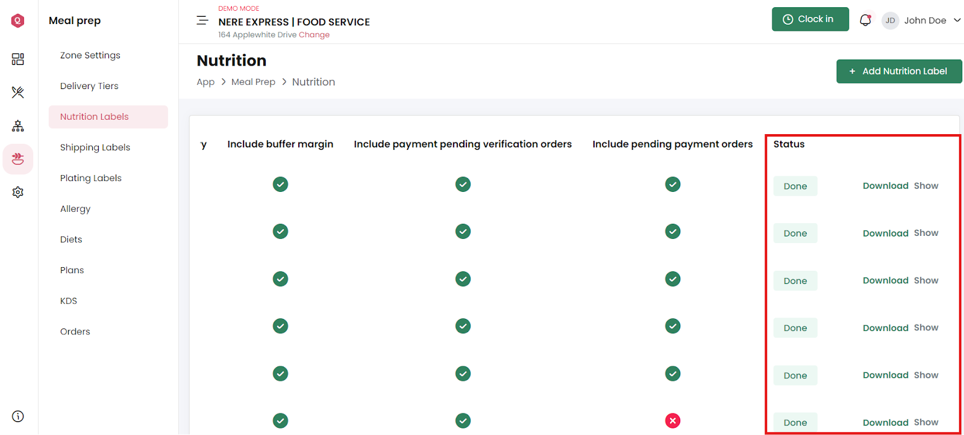Click Include pending payment orders column header

[x=672, y=144]
